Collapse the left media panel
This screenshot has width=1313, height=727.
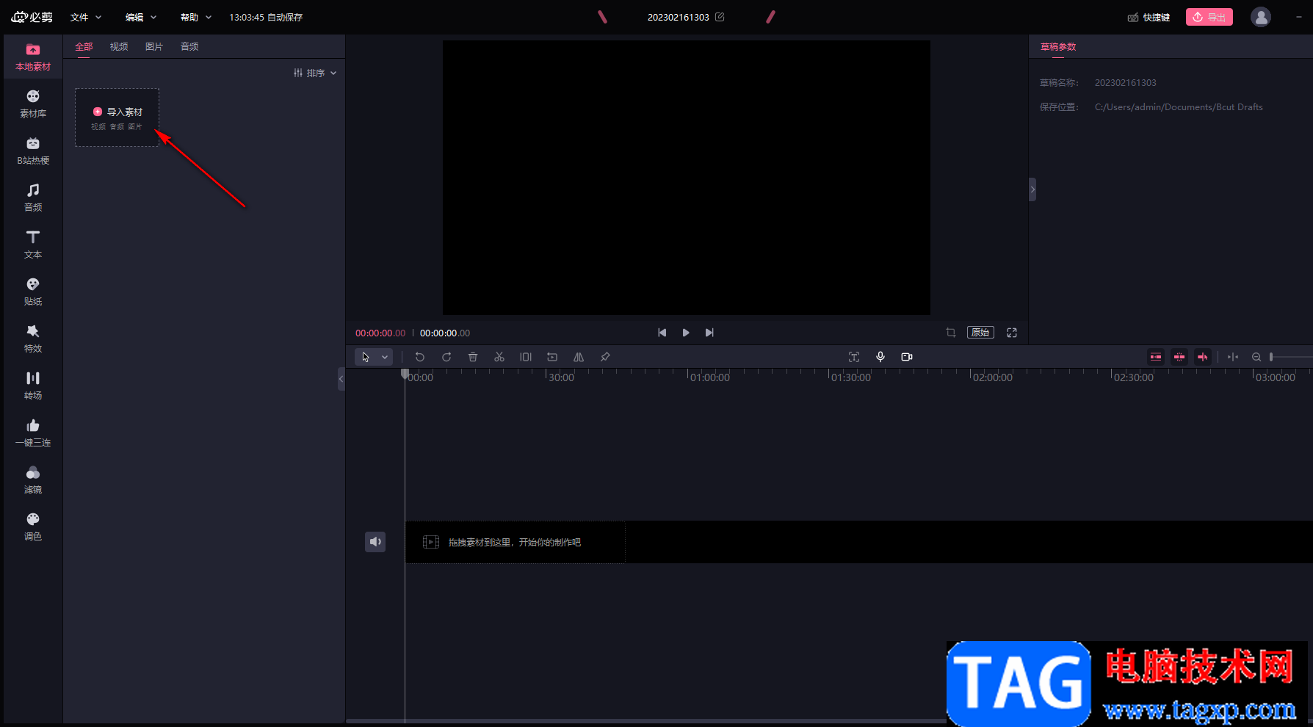341,379
